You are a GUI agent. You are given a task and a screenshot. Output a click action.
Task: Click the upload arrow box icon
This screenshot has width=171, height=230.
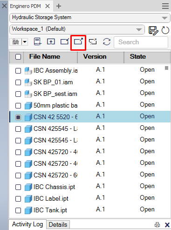point(51,41)
